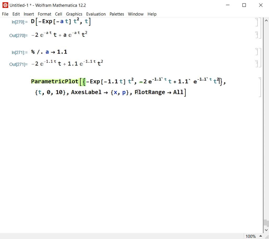The width and height of the screenshot is (269, 239).
Task: Open the Window menu
Action: [136, 14]
